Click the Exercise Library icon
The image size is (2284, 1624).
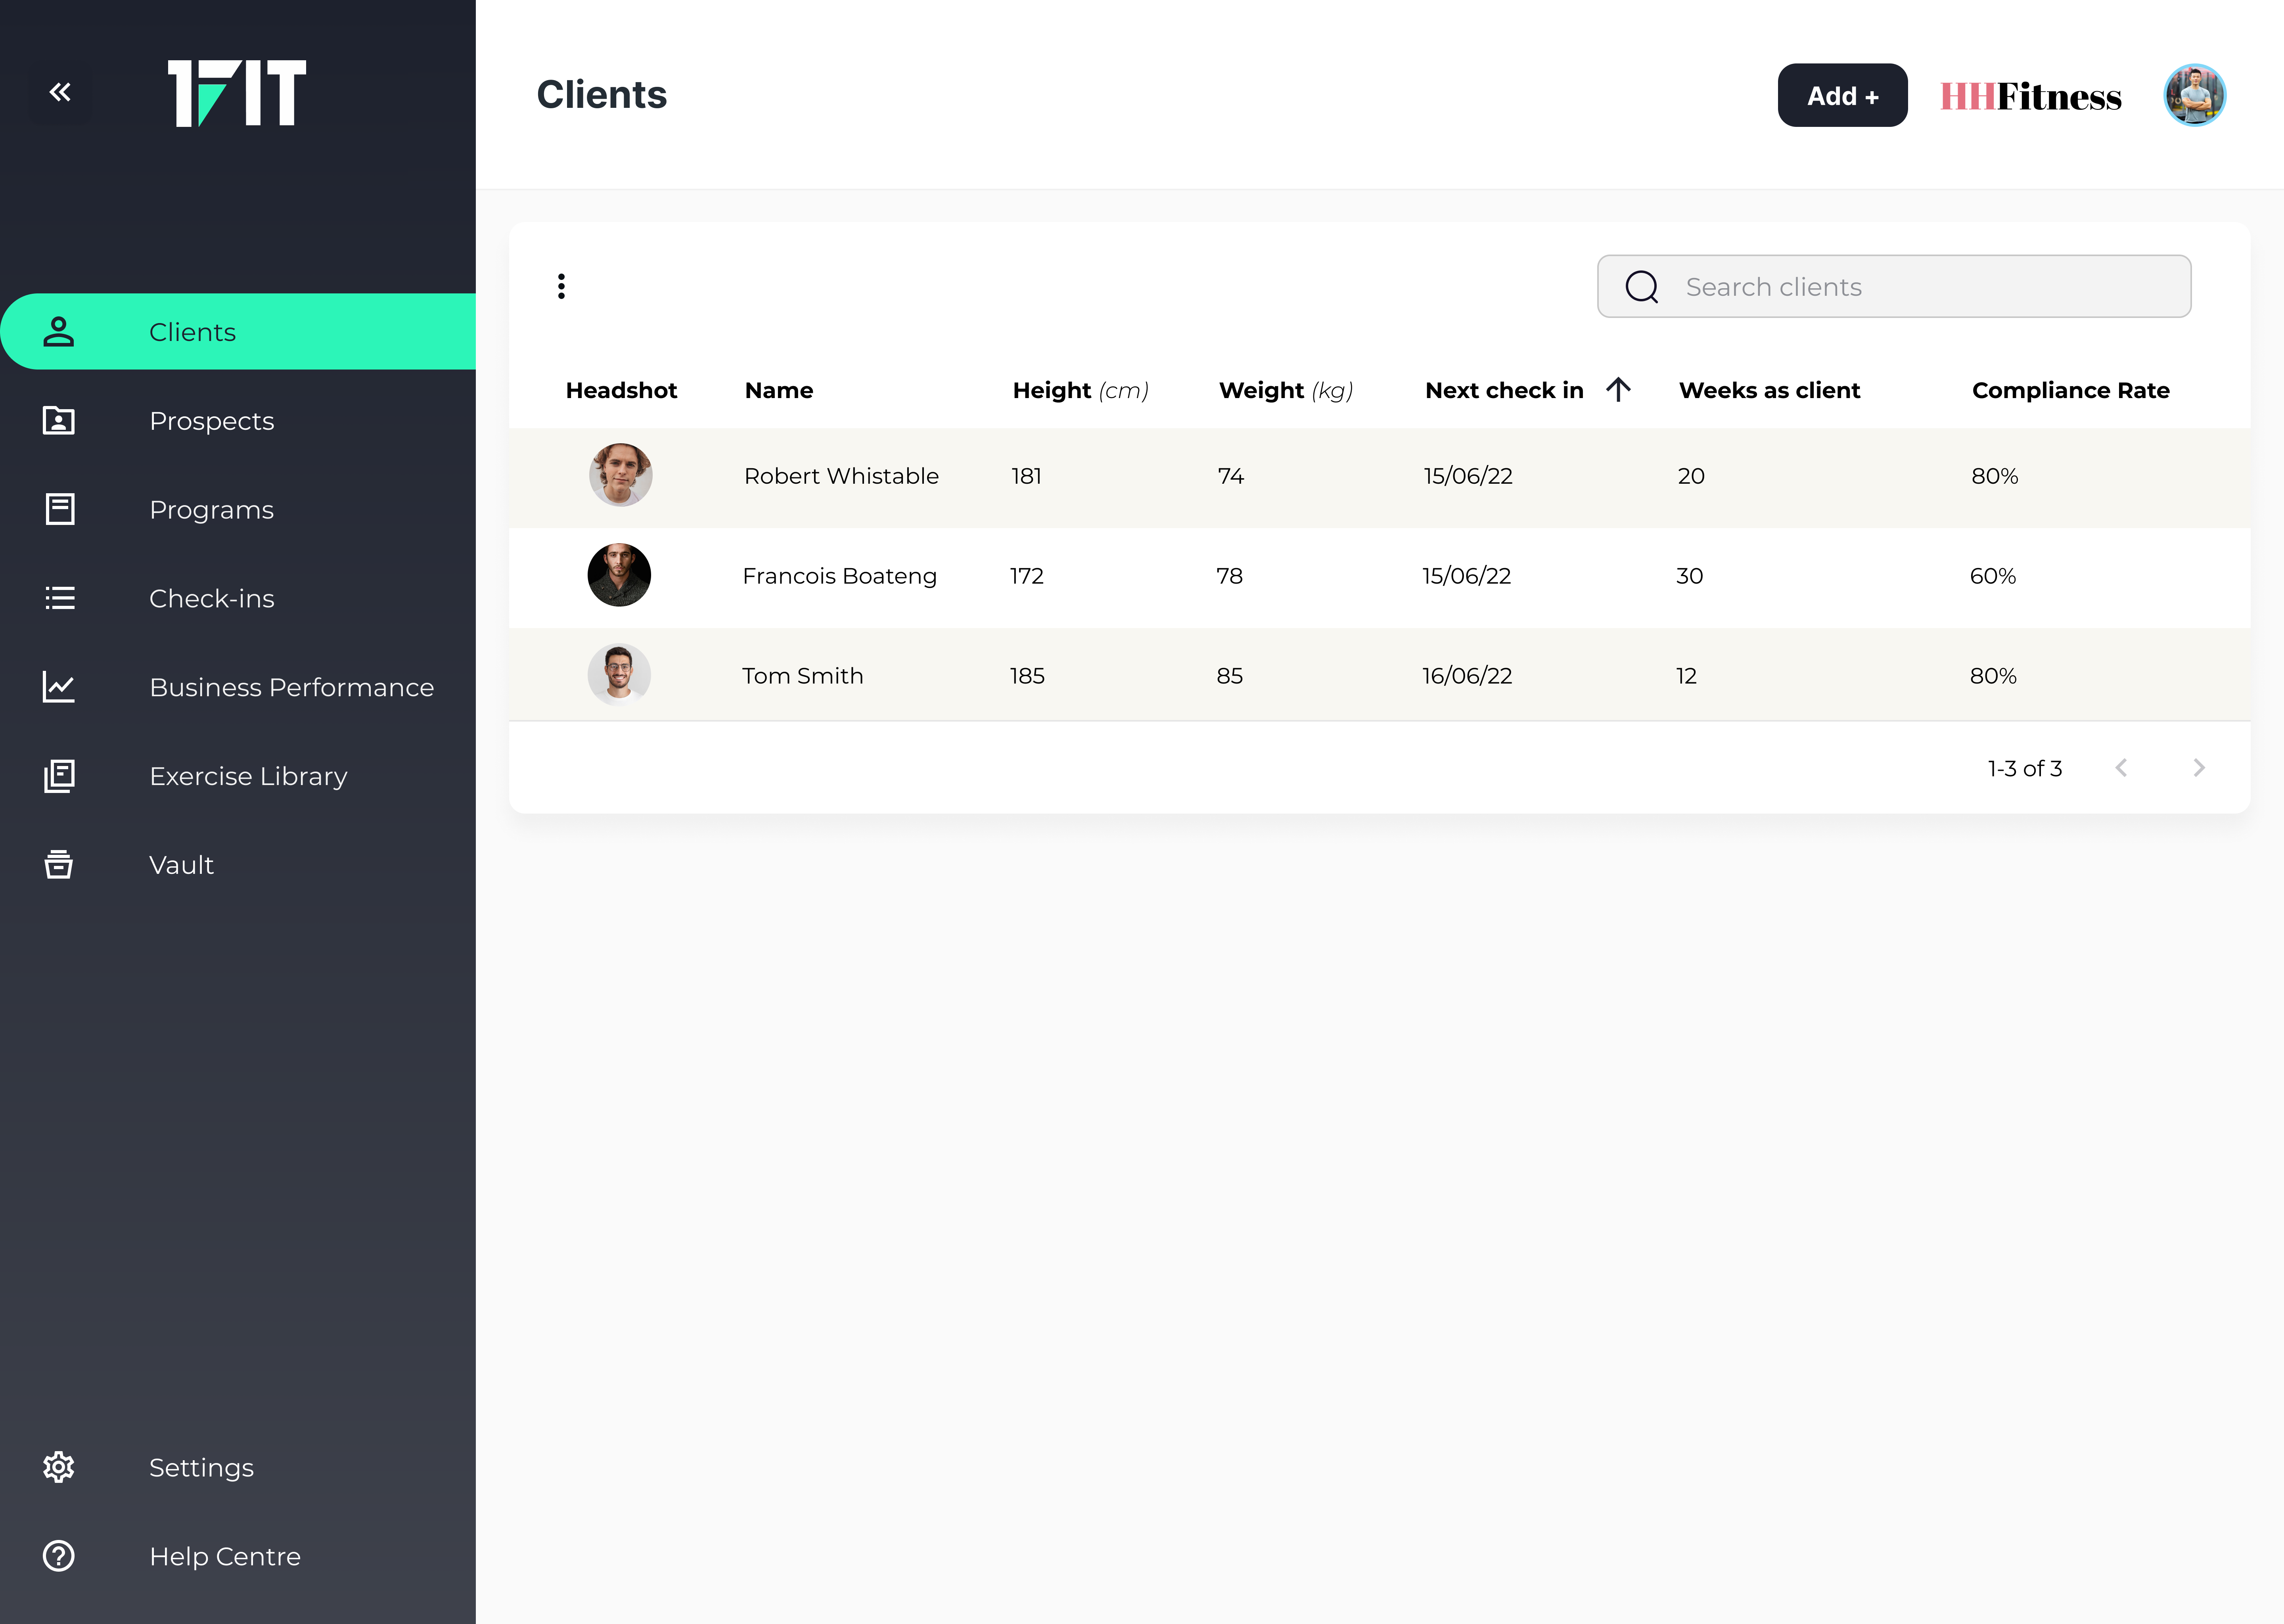pyautogui.click(x=59, y=775)
